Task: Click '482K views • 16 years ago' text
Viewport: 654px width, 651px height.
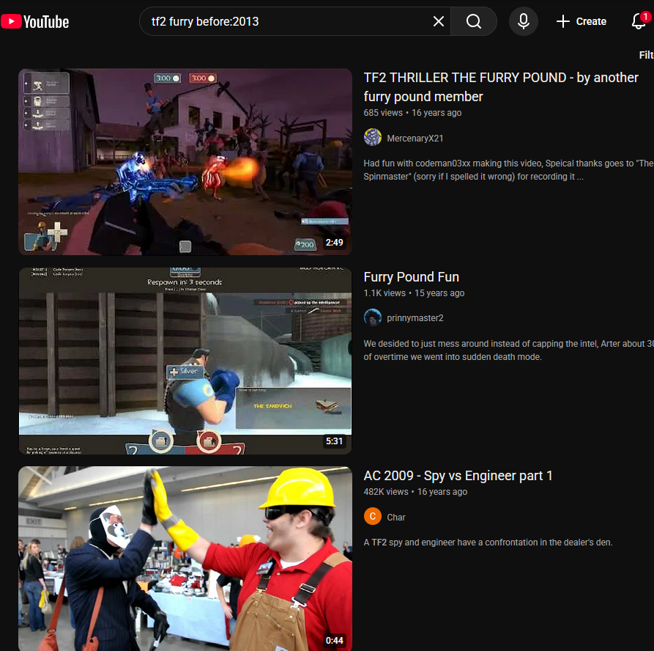Action: [415, 492]
